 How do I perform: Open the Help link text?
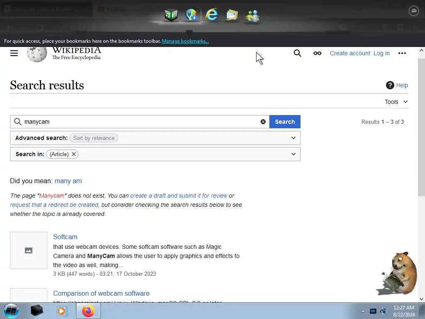click(x=402, y=85)
